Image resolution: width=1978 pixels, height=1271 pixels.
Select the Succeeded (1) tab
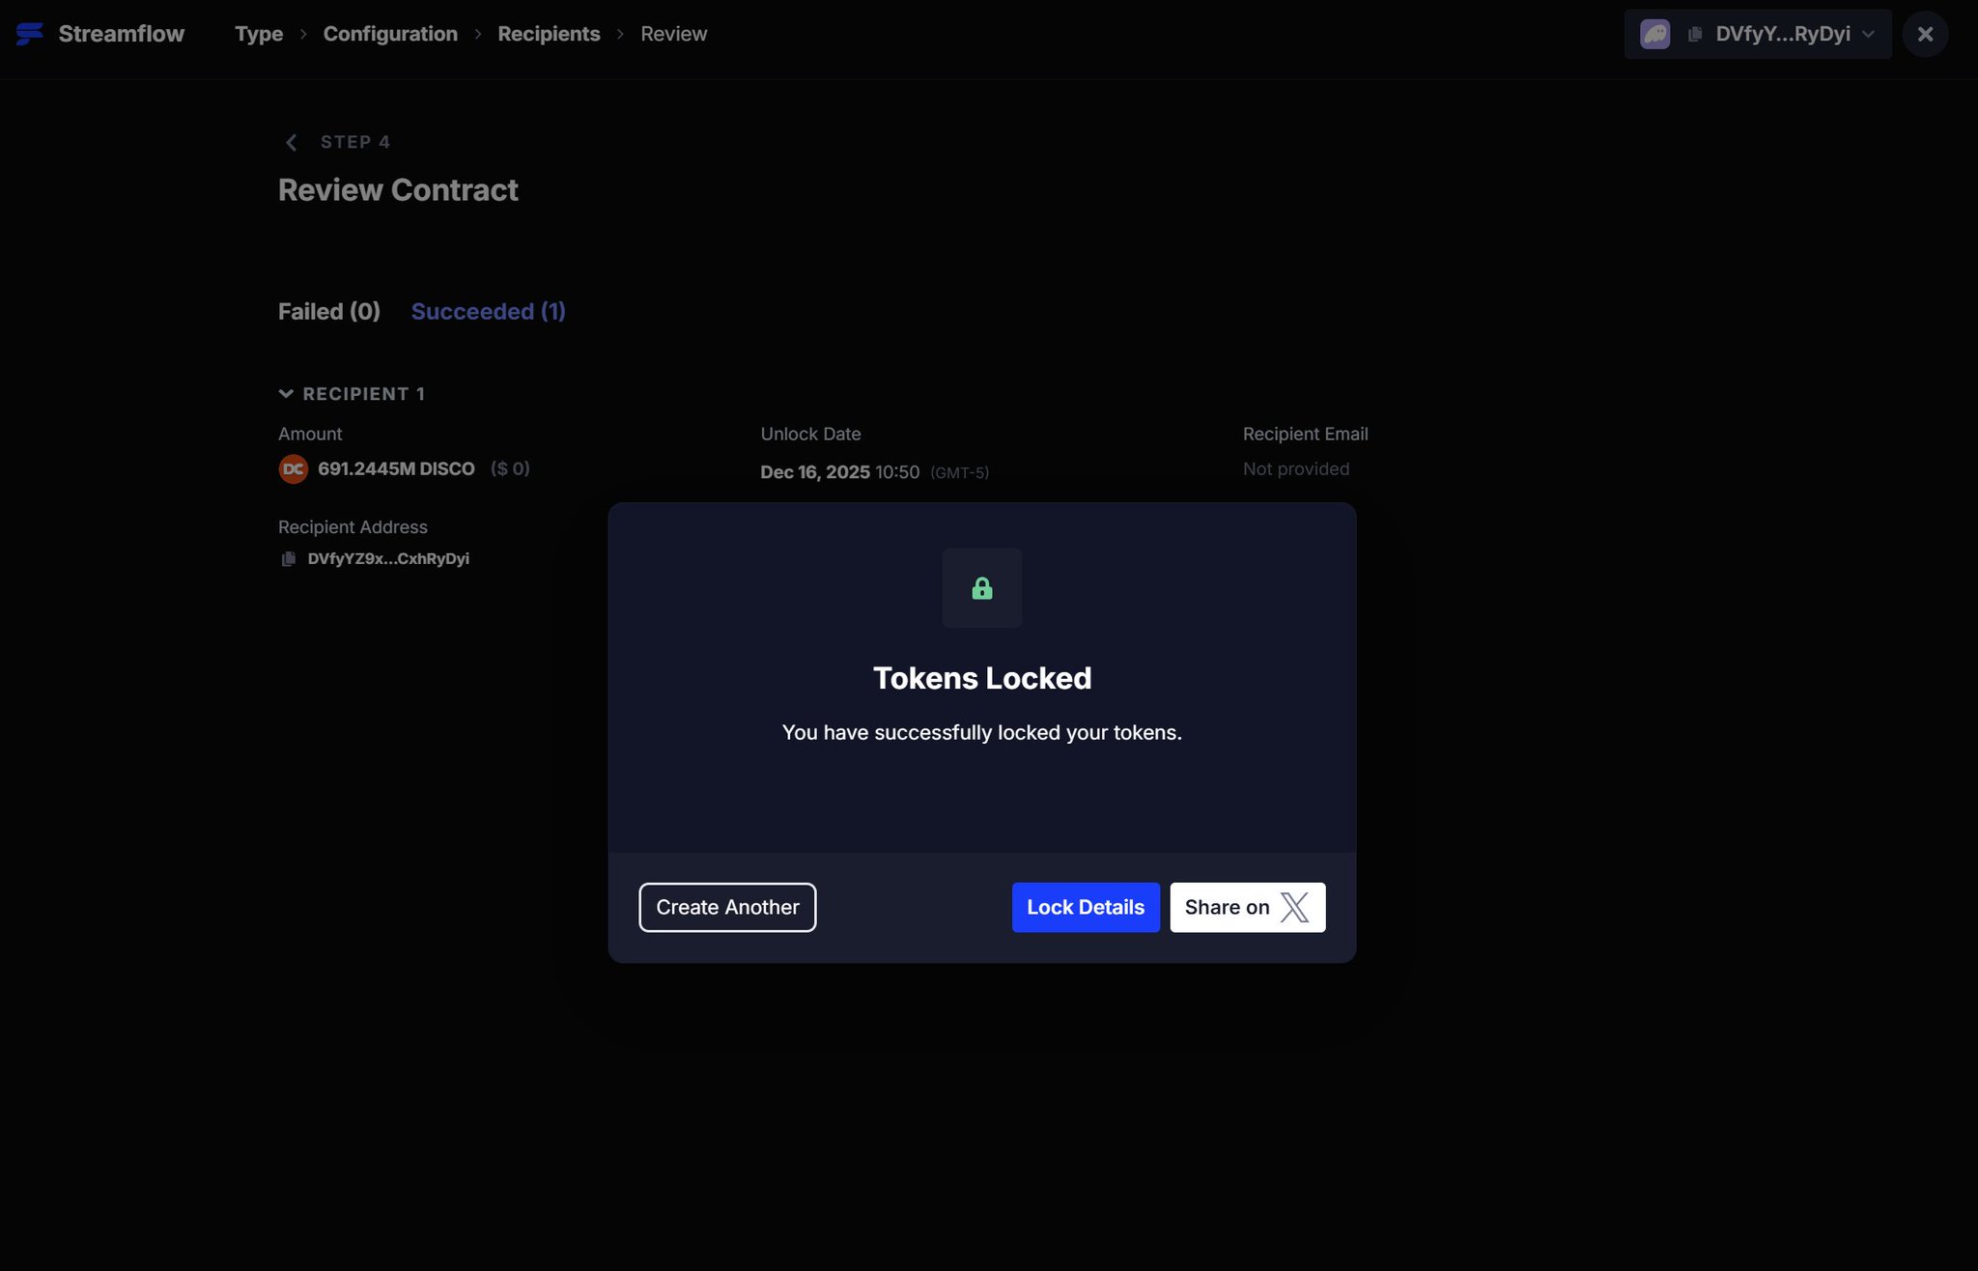(488, 311)
